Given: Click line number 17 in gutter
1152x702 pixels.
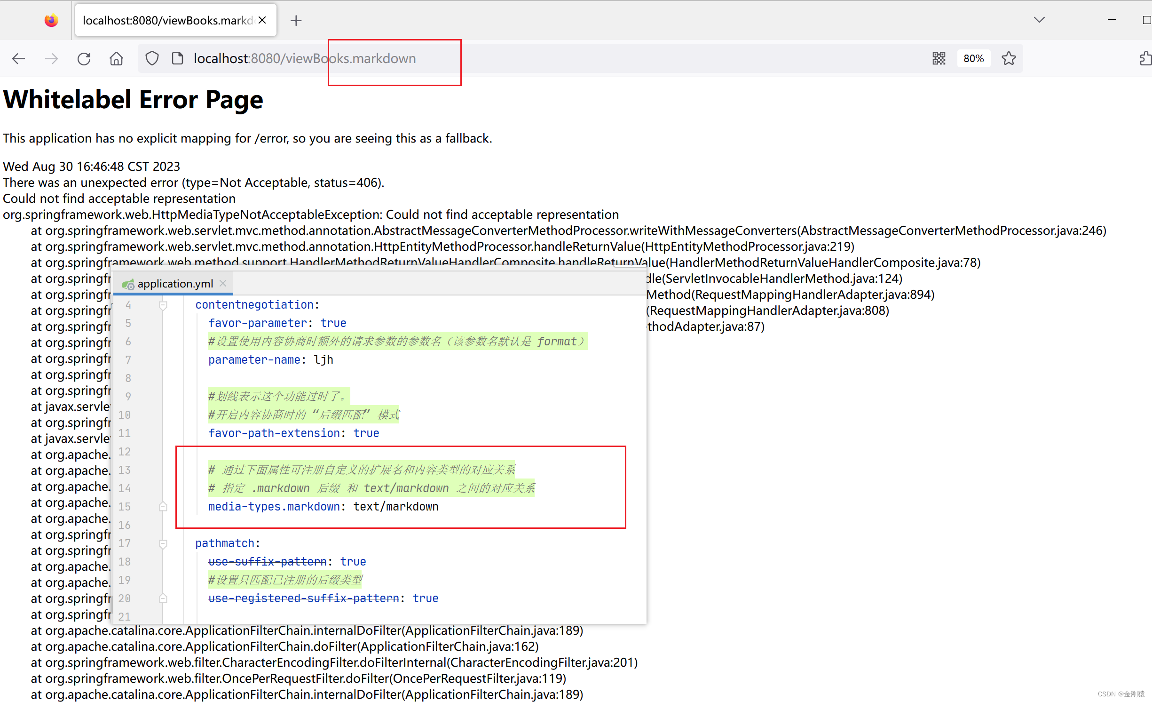Looking at the screenshot, I should coord(124,543).
